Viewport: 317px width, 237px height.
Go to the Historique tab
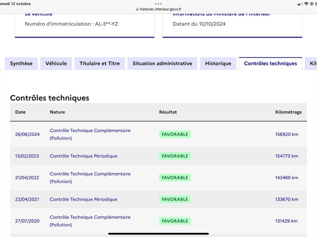click(x=218, y=64)
